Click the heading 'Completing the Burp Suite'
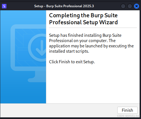The height and width of the screenshot is (119, 141). [x=83, y=15]
